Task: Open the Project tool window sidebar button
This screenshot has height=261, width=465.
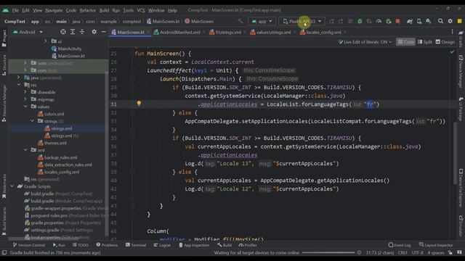Action: pyautogui.click(x=4, y=38)
